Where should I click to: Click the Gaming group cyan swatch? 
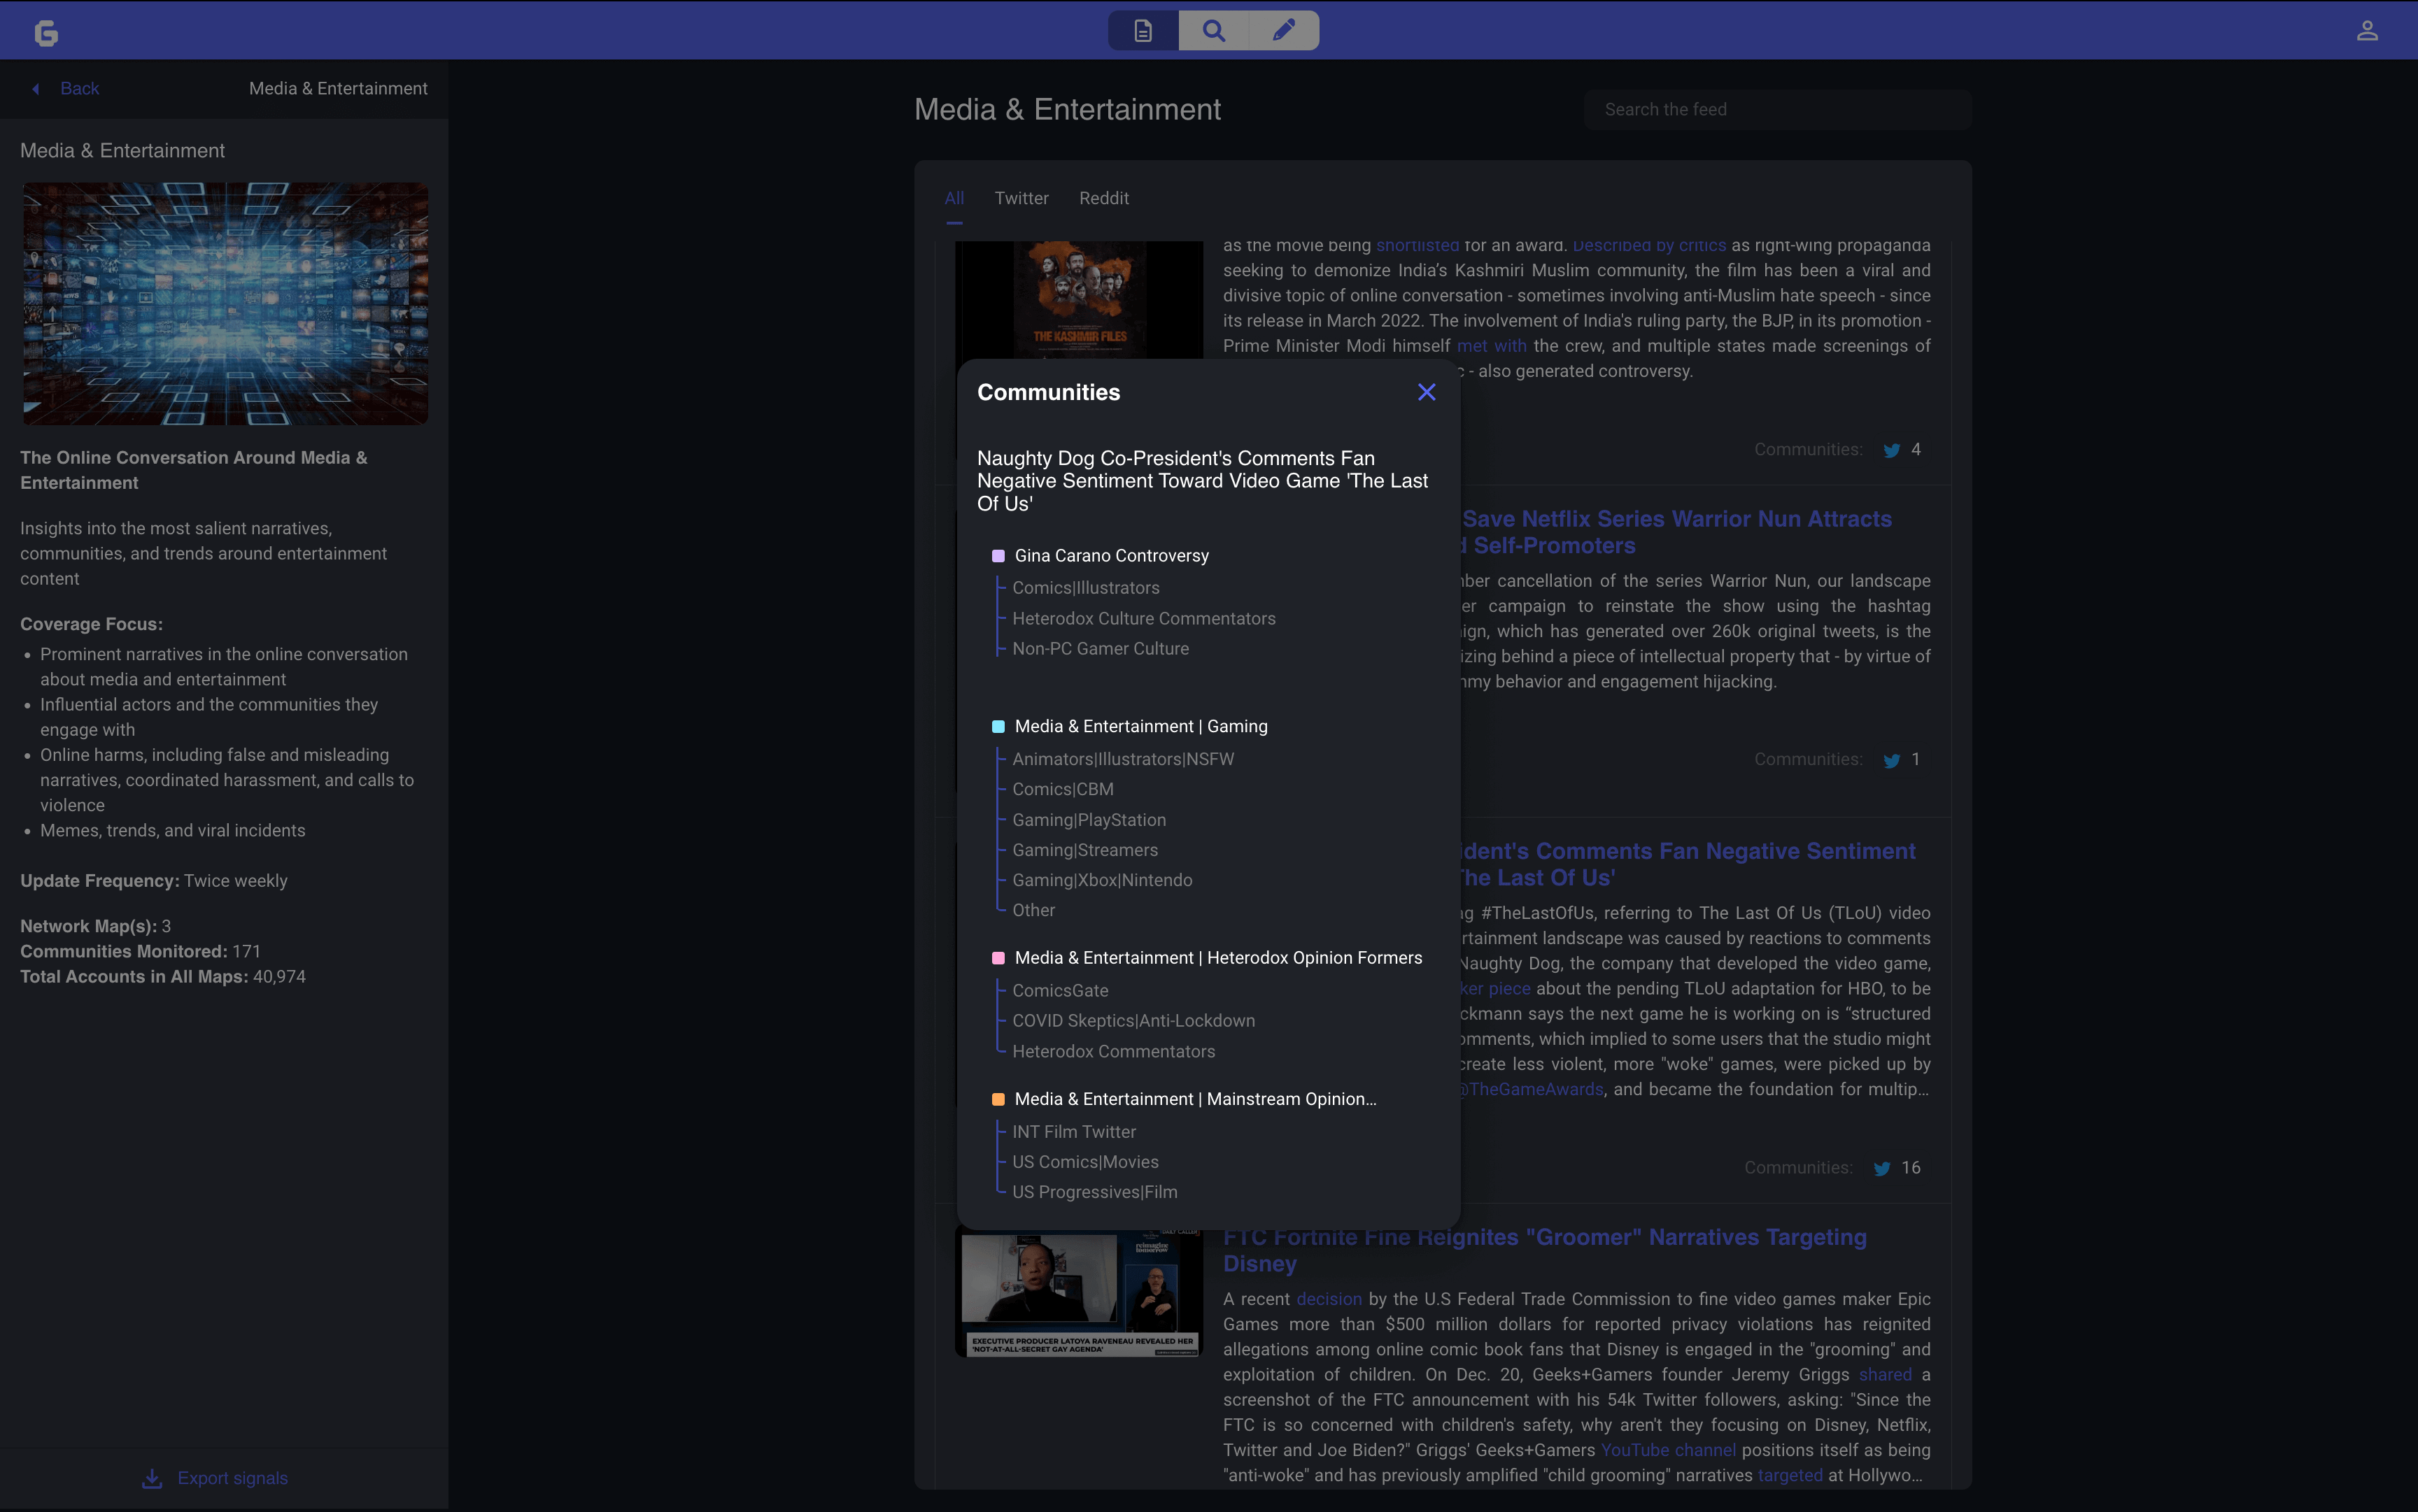(x=998, y=727)
